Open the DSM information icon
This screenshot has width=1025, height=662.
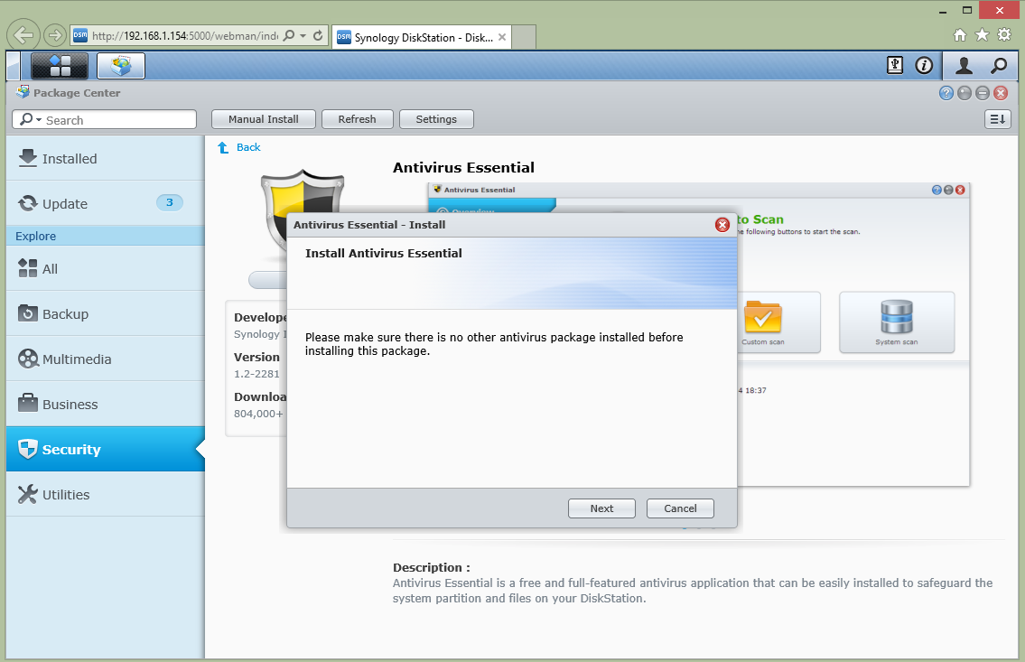point(924,65)
